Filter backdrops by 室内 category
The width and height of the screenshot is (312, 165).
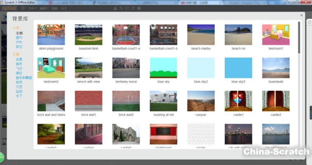coord(19,38)
